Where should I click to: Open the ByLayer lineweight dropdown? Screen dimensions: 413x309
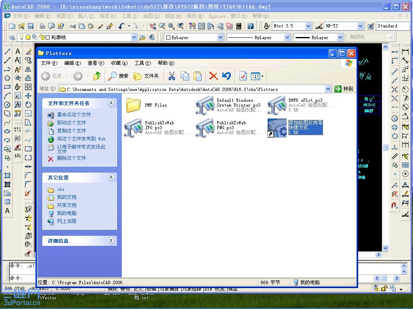[x=340, y=37]
